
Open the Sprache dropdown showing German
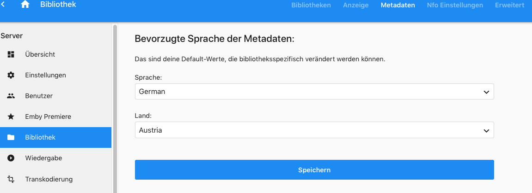314,92
